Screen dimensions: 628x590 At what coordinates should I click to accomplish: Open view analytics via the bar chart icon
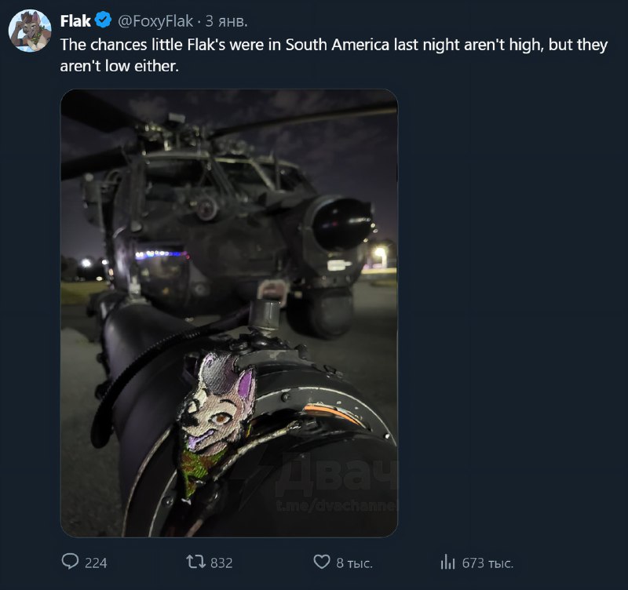(x=448, y=562)
